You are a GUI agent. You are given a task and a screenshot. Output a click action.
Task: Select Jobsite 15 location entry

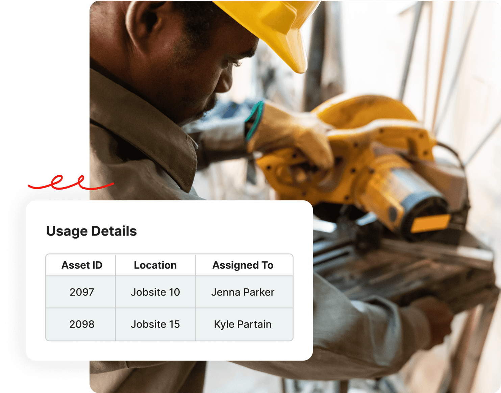click(155, 324)
